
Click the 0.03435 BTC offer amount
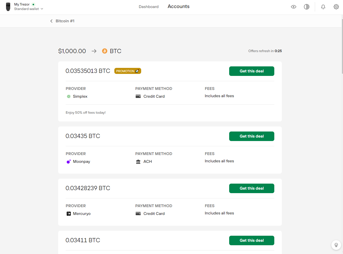pyautogui.click(x=83, y=136)
